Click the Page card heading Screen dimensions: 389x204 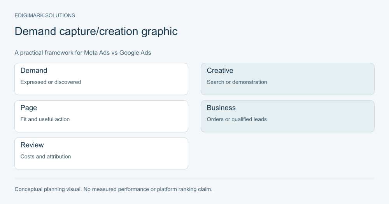[28, 108]
